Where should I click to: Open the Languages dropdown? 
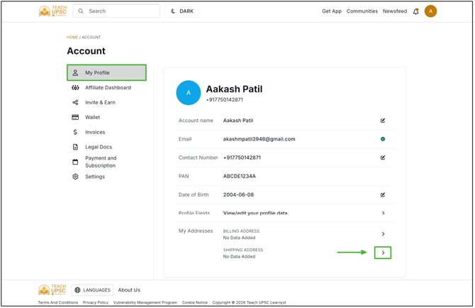pyautogui.click(x=92, y=291)
